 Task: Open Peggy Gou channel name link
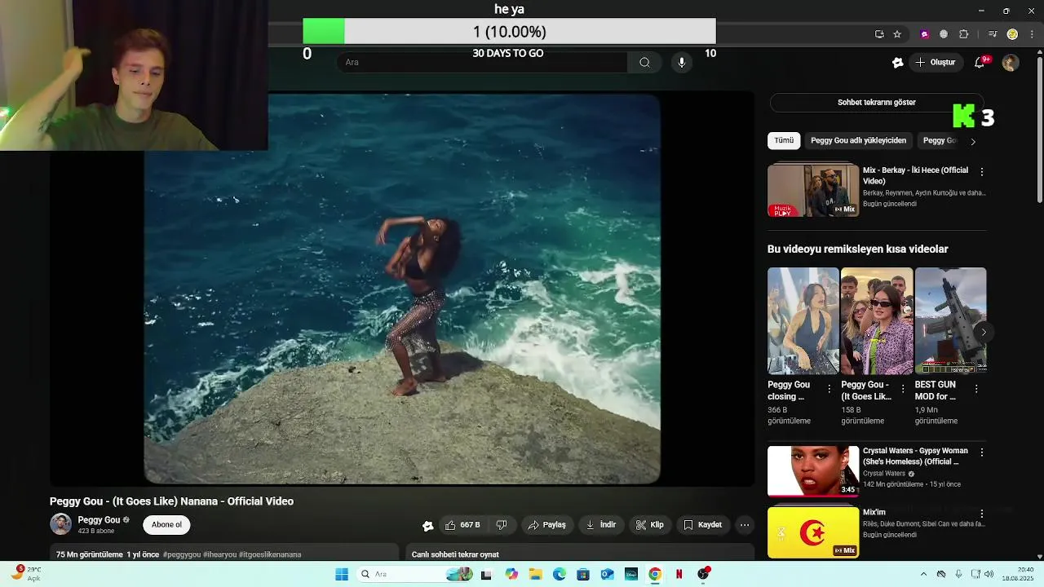point(99,519)
